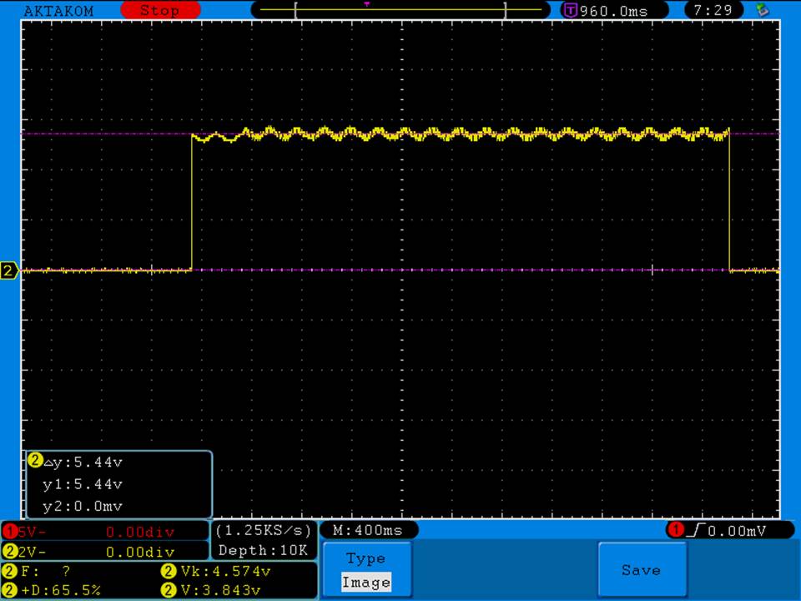Click the 1.25KS/s sample rate readout
This screenshot has width=801, height=601.
(x=263, y=530)
